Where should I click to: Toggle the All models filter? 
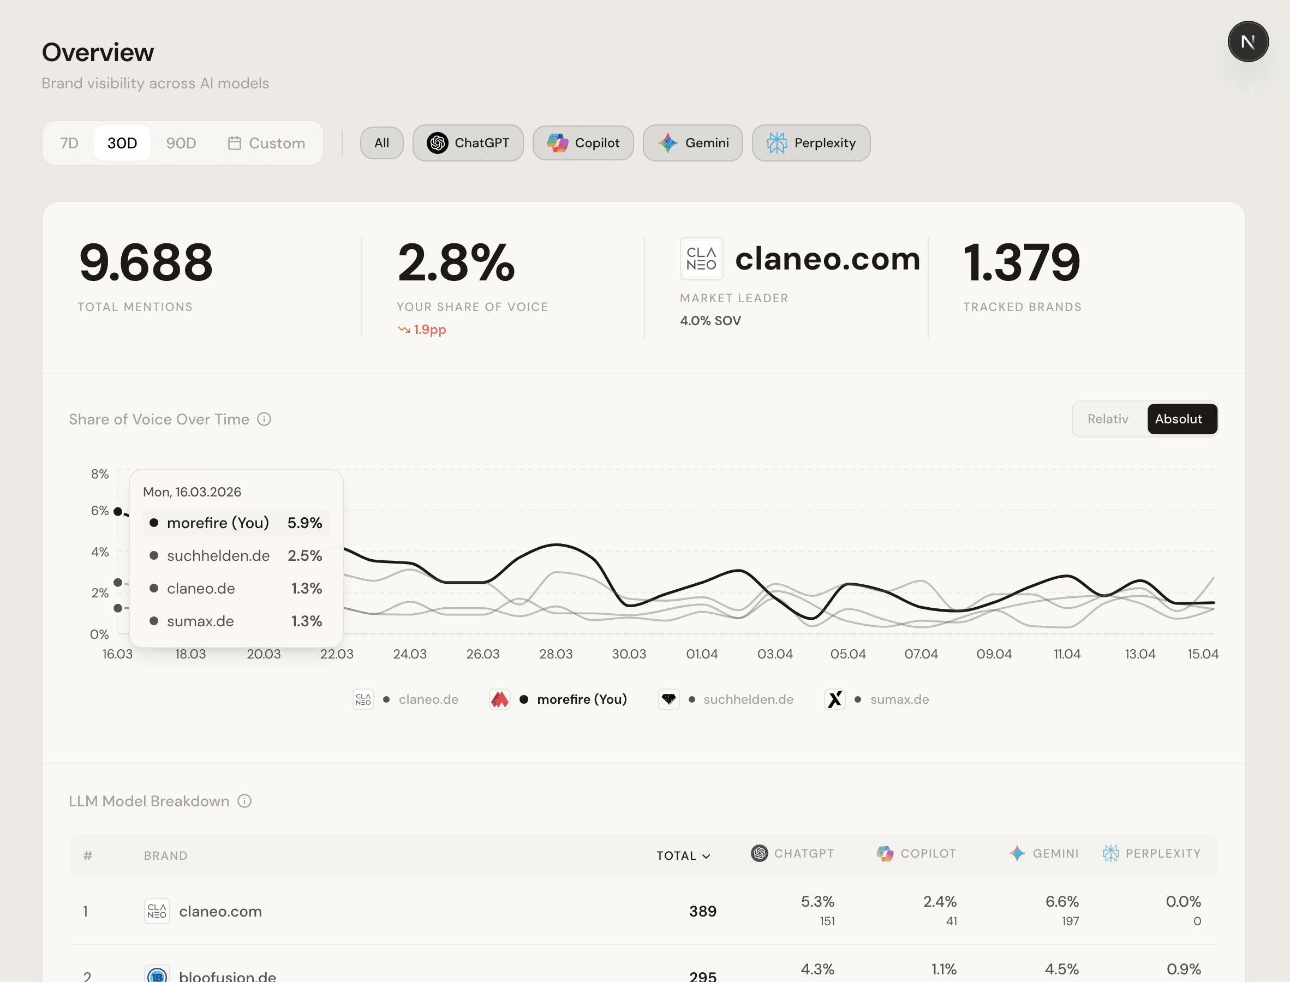[x=381, y=143]
